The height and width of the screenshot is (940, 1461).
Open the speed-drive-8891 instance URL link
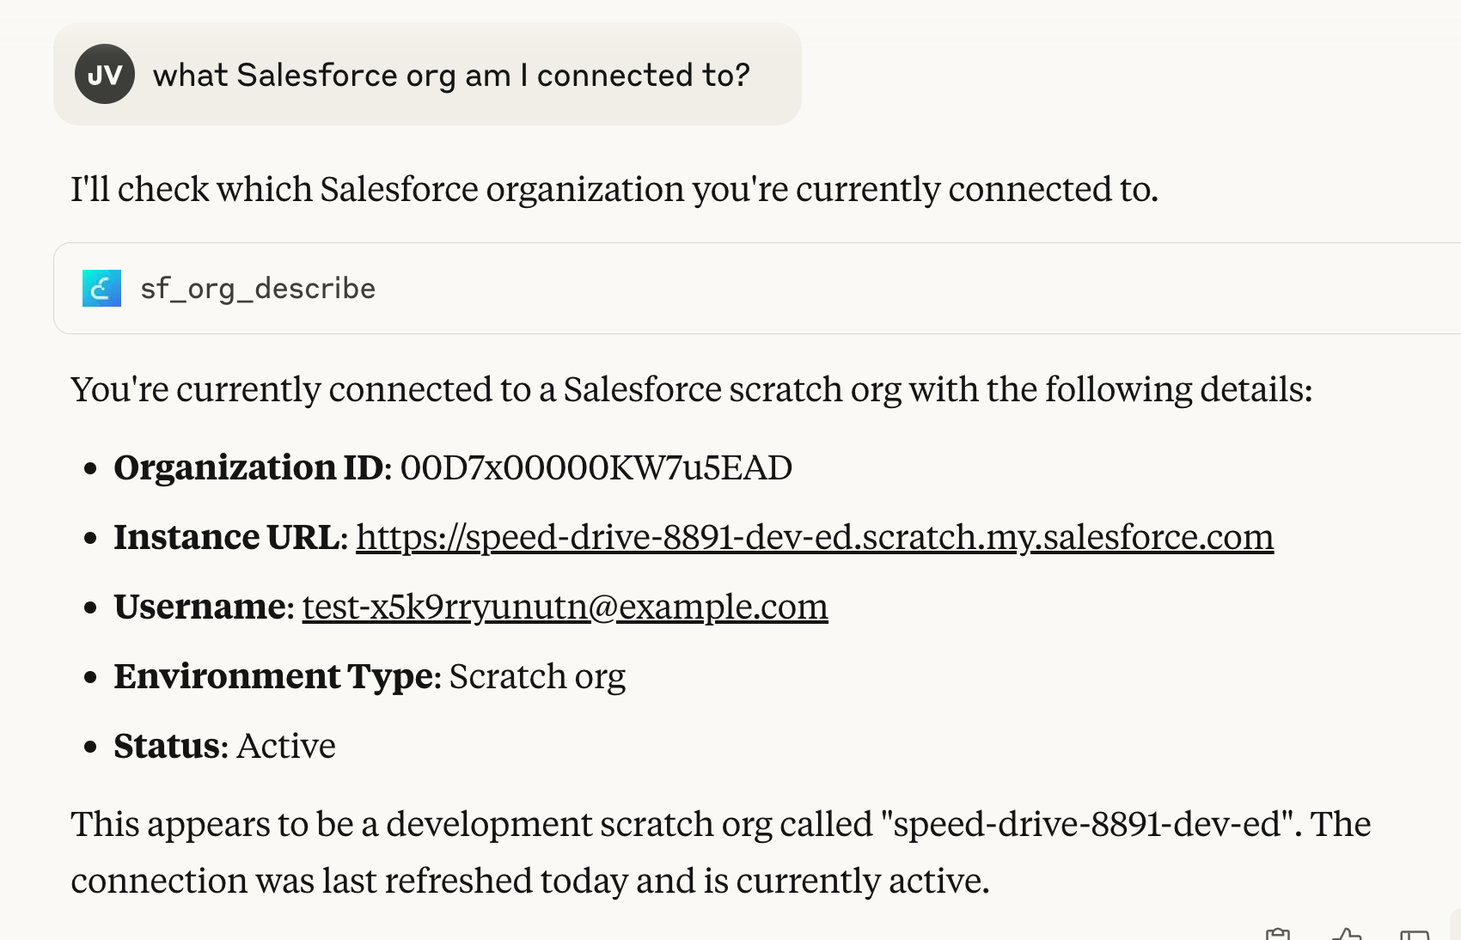coord(814,537)
